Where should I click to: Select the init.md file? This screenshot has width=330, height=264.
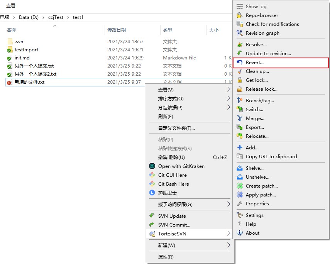tap(22, 58)
